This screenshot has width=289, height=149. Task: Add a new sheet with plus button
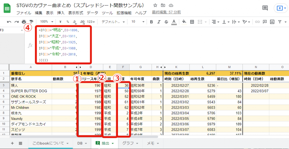pos(12,143)
